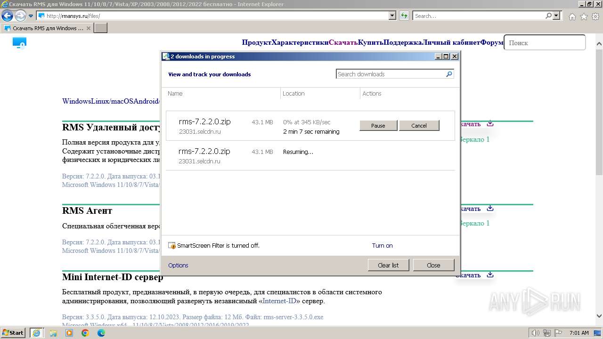Click download icon next to RMS Удаленный доступ
This screenshot has height=339, width=603.
point(490,124)
